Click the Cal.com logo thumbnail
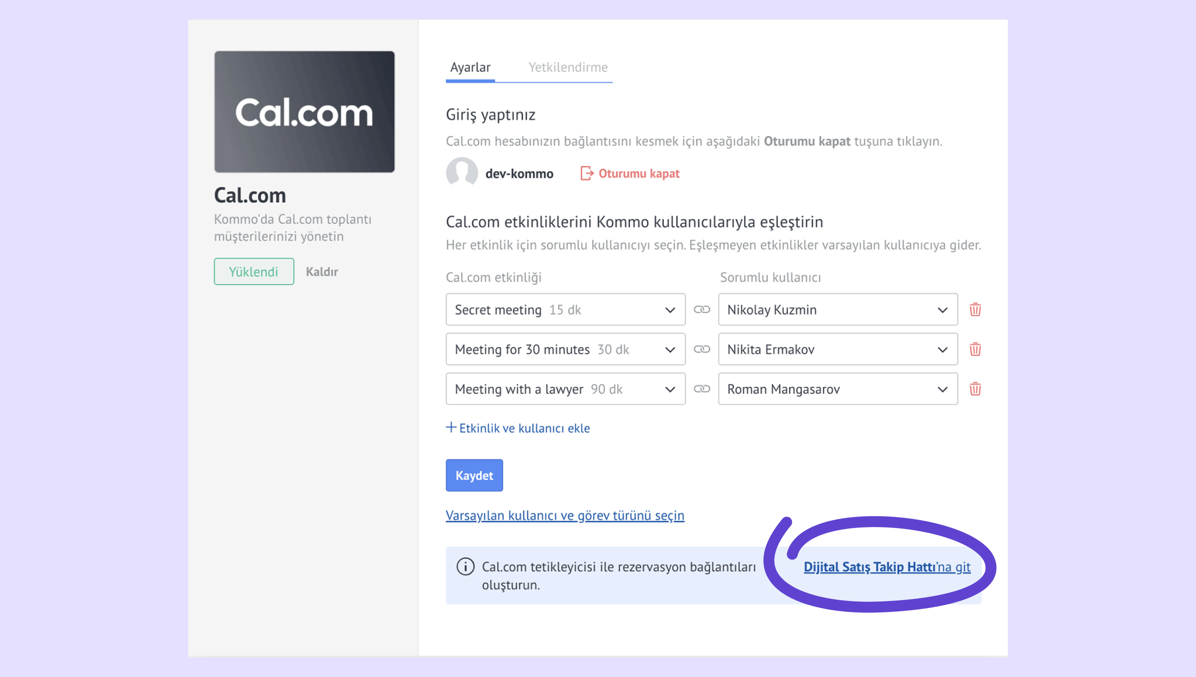 [x=304, y=112]
